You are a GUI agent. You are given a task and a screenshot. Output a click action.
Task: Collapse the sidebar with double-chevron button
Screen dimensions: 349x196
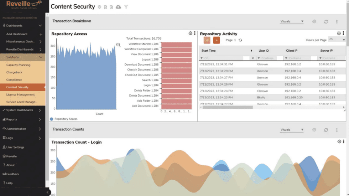(47, 192)
